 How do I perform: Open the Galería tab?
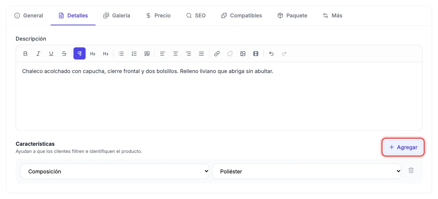click(x=117, y=16)
